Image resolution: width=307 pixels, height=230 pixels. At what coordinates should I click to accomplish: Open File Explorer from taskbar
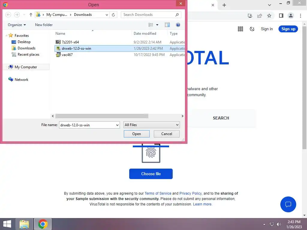click(x=24, y=224)
